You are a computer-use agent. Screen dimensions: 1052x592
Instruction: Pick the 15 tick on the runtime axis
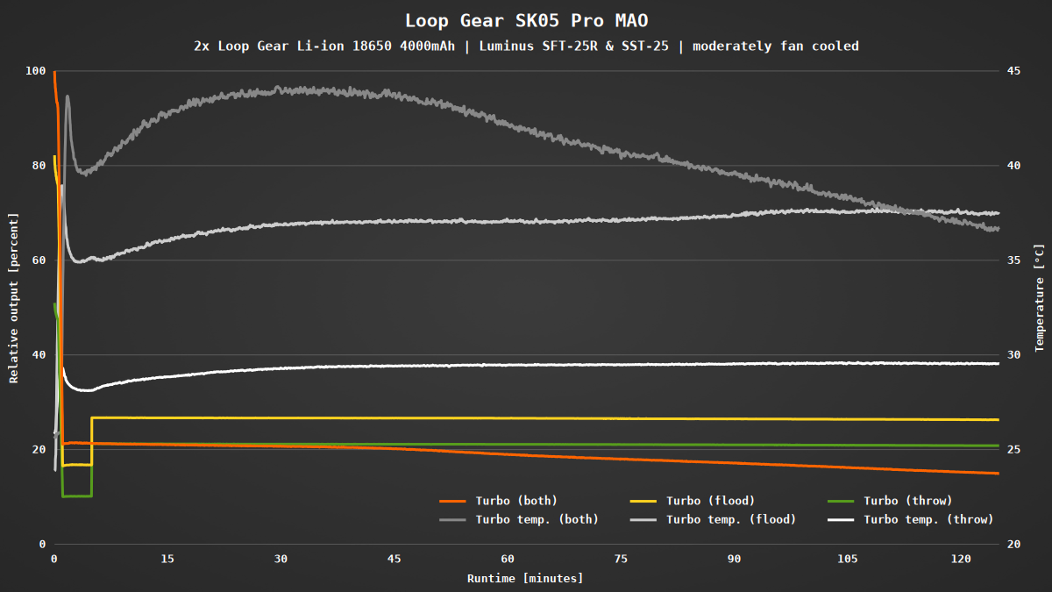[x=167, y=560]
